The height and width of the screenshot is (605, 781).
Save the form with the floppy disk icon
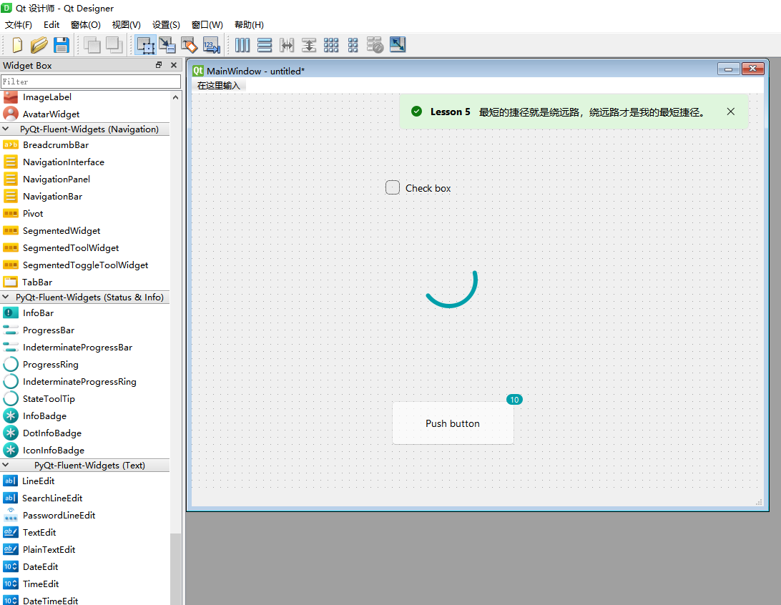point(62,45)
